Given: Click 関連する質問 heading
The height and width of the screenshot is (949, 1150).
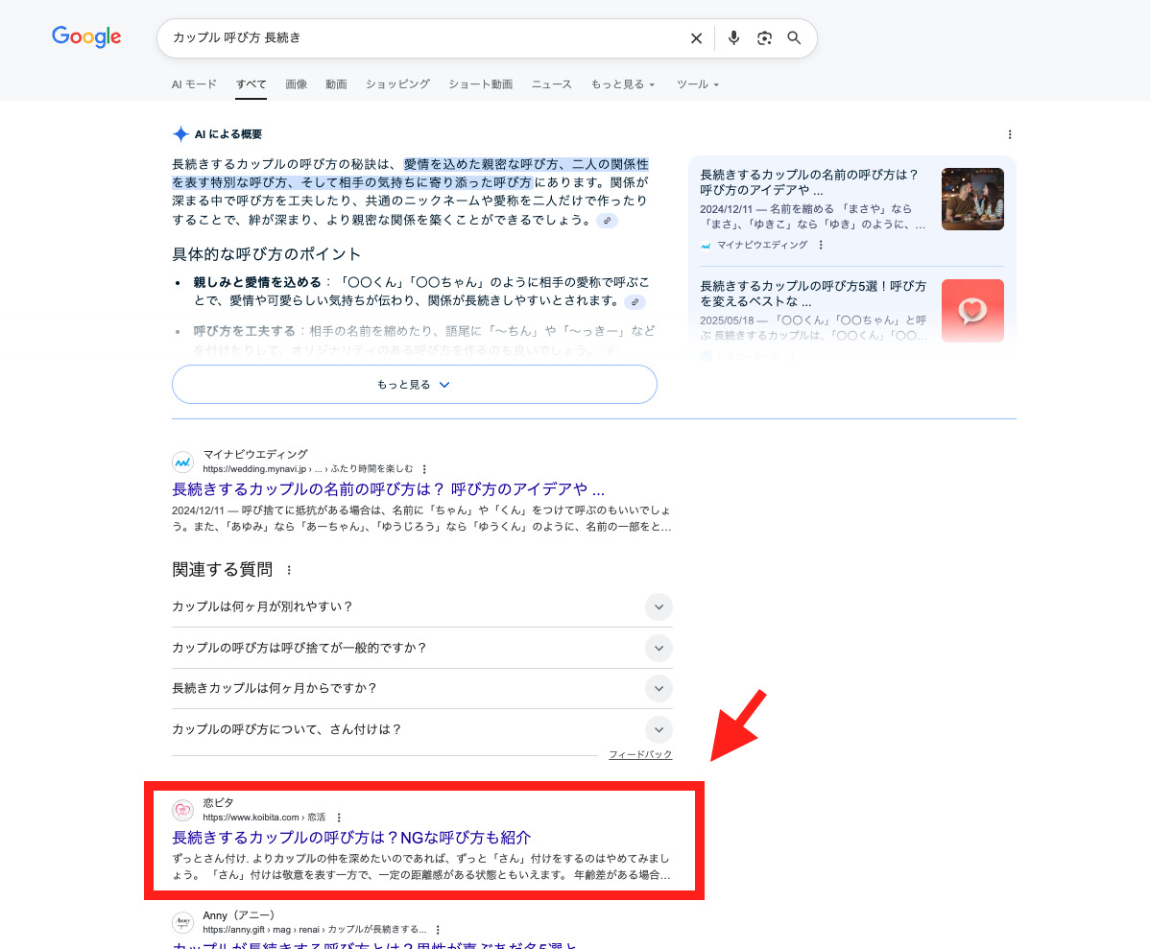Looking at the screenshot, I should pos(223,570).
